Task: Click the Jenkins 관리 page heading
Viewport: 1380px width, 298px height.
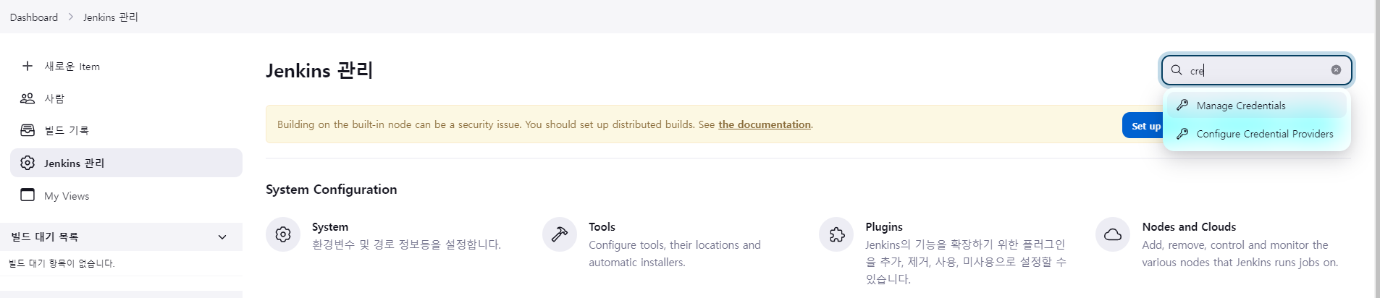Action: pyautogui.click(x=319, y=70)
